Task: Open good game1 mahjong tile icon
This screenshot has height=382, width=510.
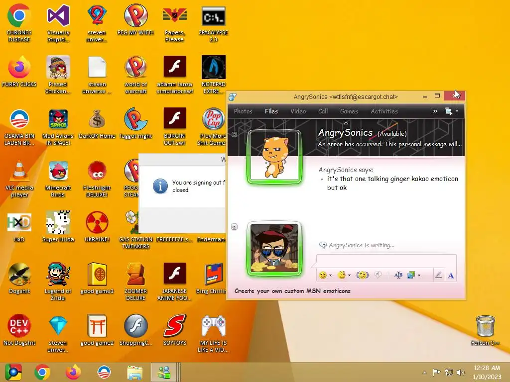Action: coord(97,279)
